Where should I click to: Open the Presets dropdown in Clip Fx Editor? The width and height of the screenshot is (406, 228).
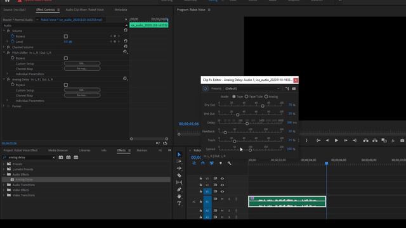tap(252, 89)
